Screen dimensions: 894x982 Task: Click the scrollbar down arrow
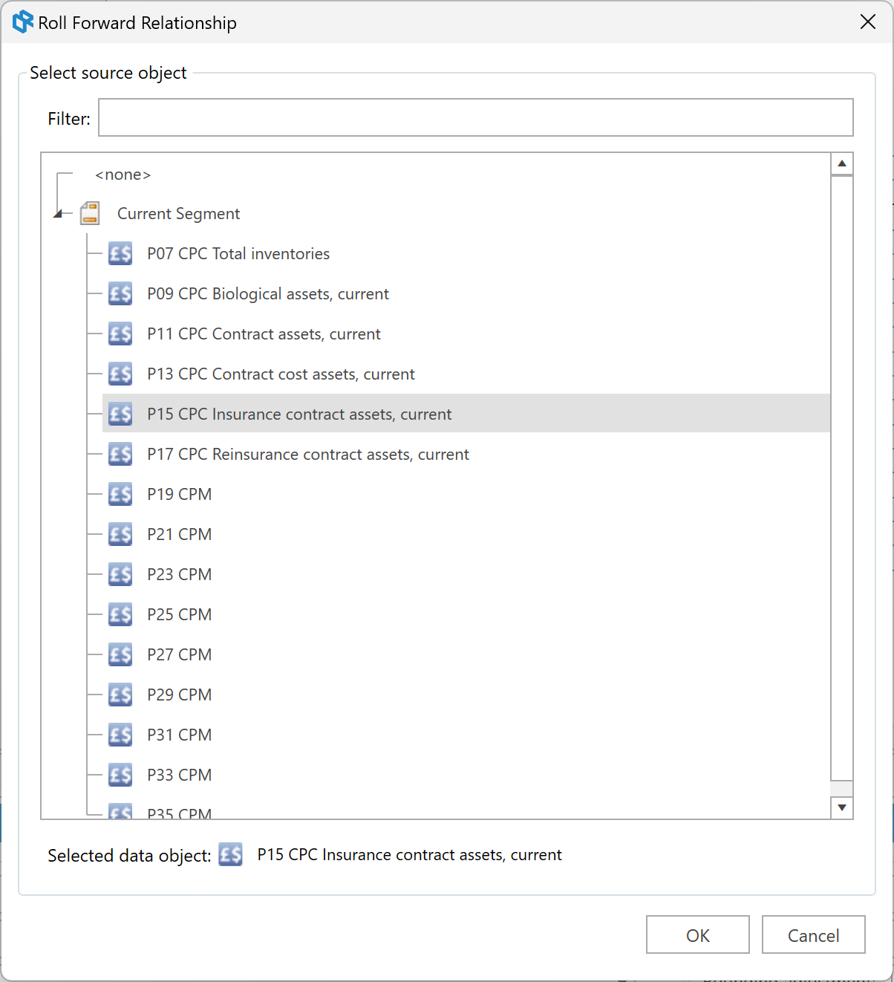(842, 807)
